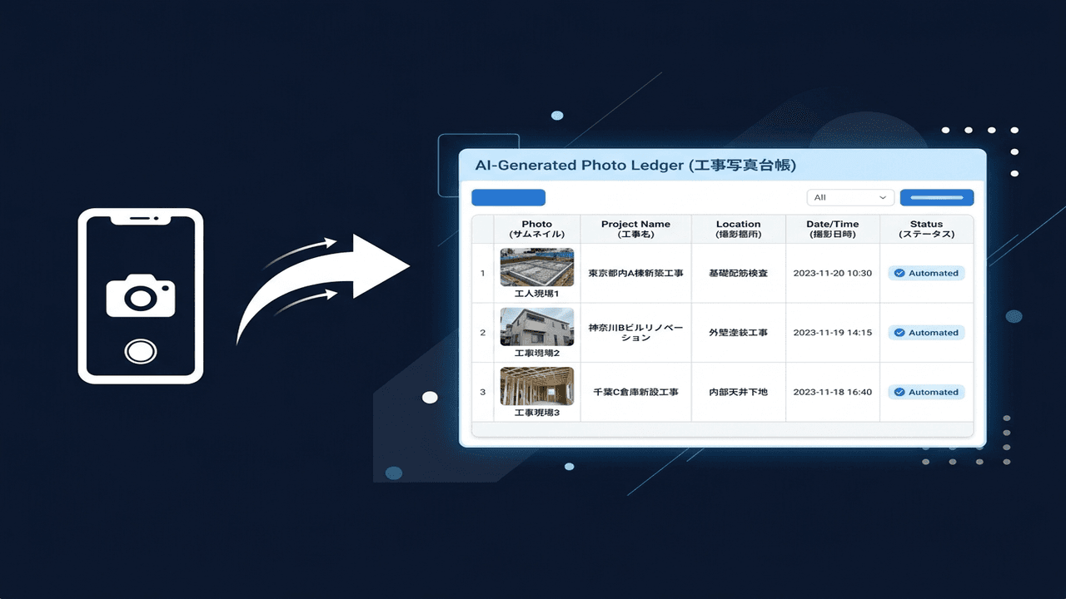The image size is (1066, 599).
Task: Select the Date/Time (撮影日時) column header
Action: pyautogui.click(x=834, y=229)
